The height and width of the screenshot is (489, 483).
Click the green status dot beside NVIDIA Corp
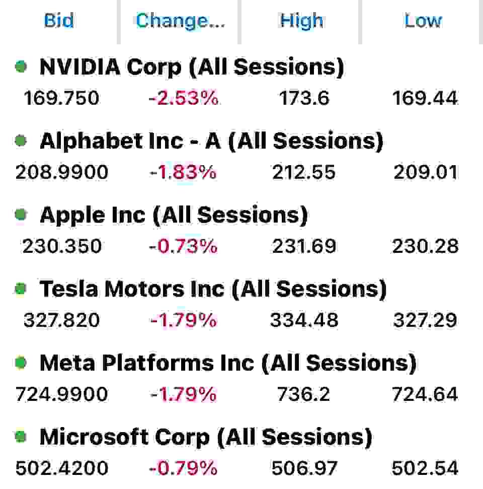21,66
